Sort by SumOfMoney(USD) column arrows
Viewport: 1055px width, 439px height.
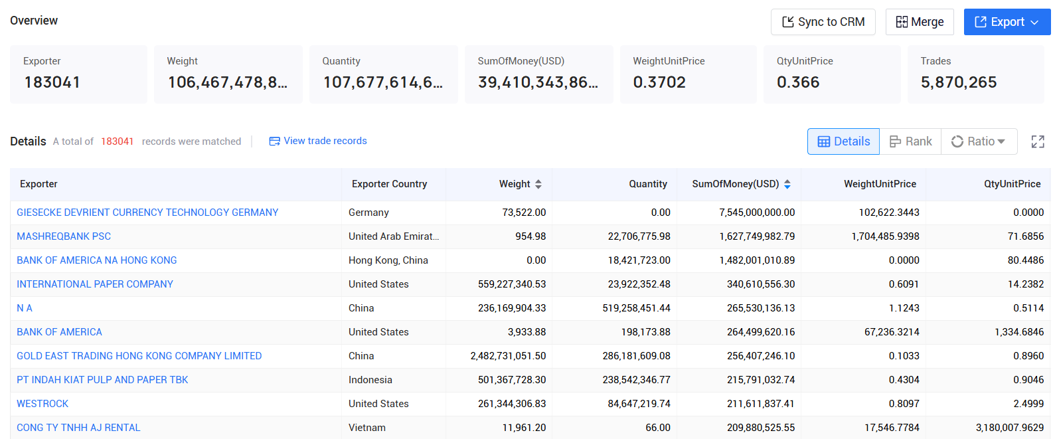coord(787,184)
